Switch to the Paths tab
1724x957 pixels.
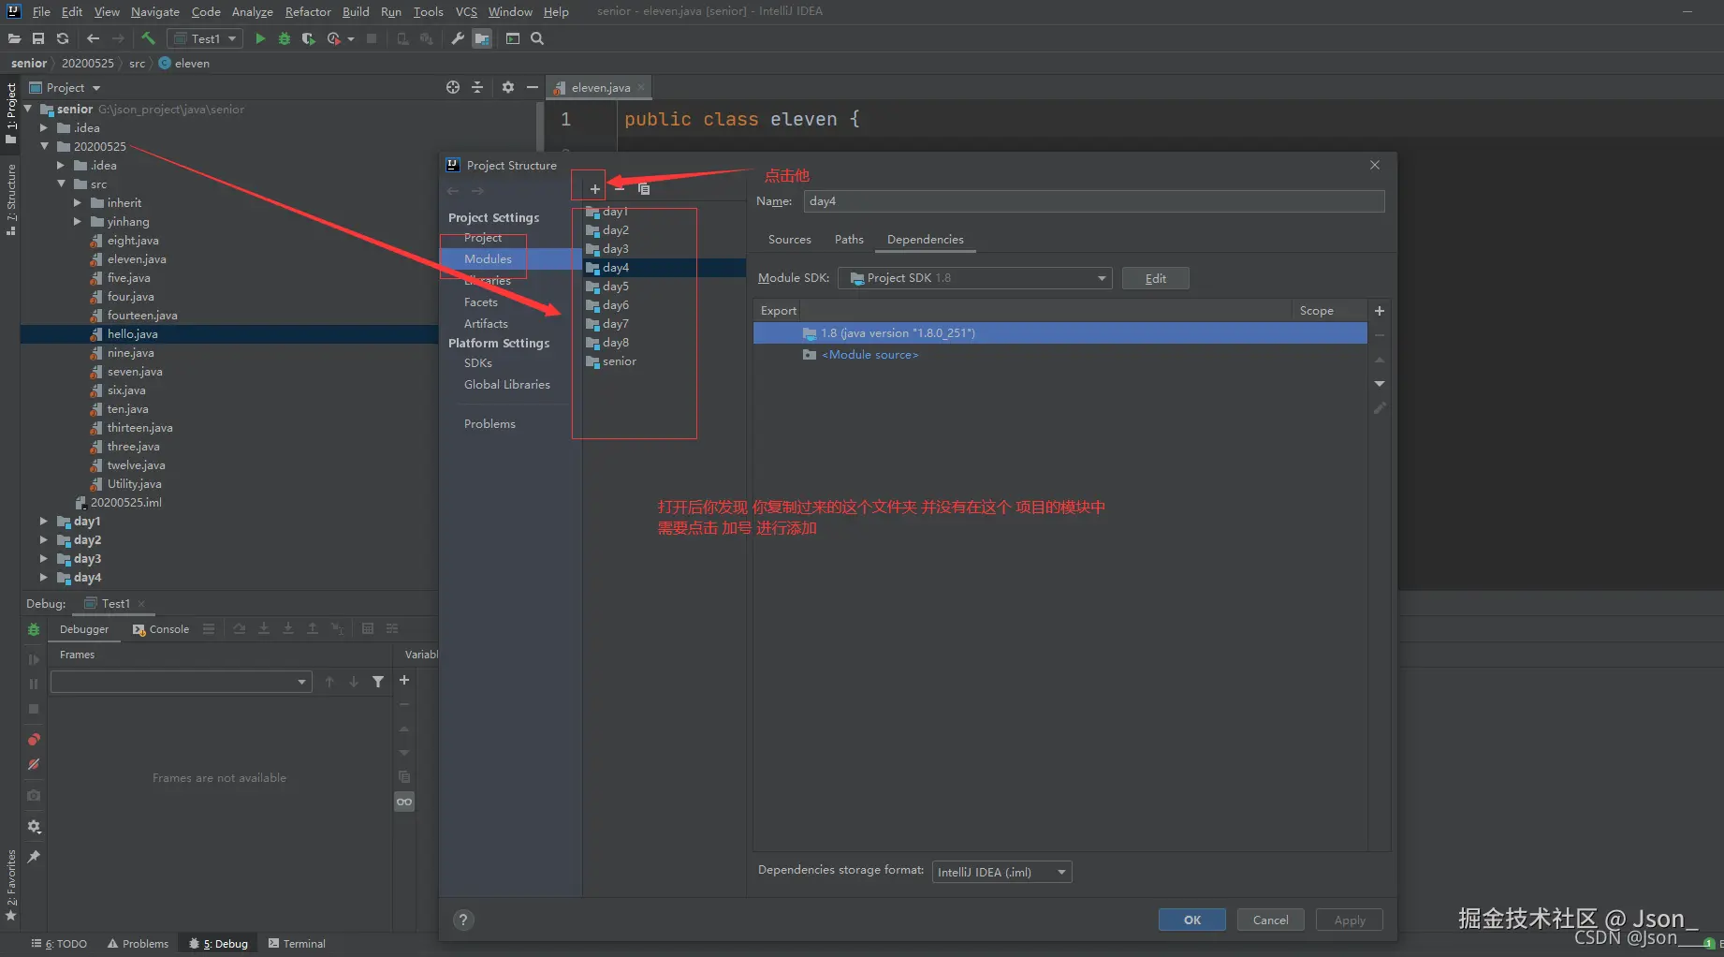[x=849, y=240]
